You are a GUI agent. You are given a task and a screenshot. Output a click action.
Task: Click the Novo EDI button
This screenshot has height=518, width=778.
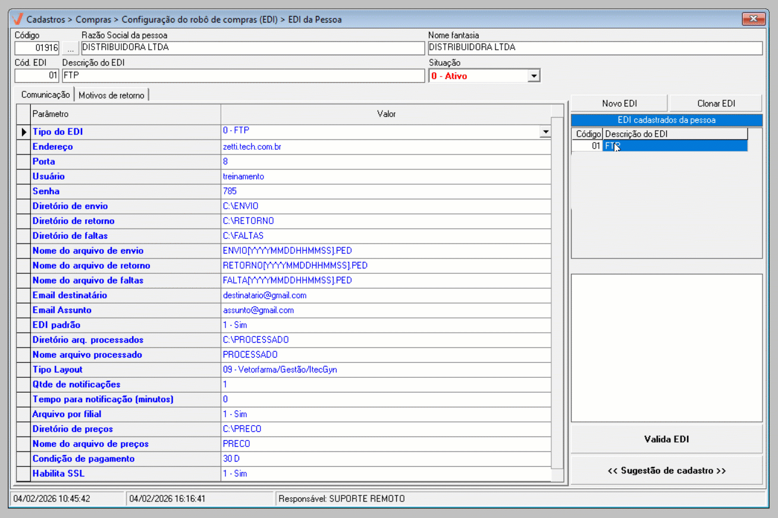click(619, 103)
